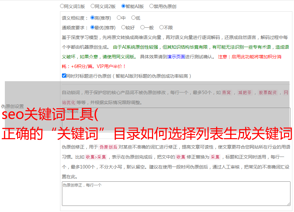Select the 同义词1版 radio option
Viewport: 294px width, 212px height.
point(62,6)
